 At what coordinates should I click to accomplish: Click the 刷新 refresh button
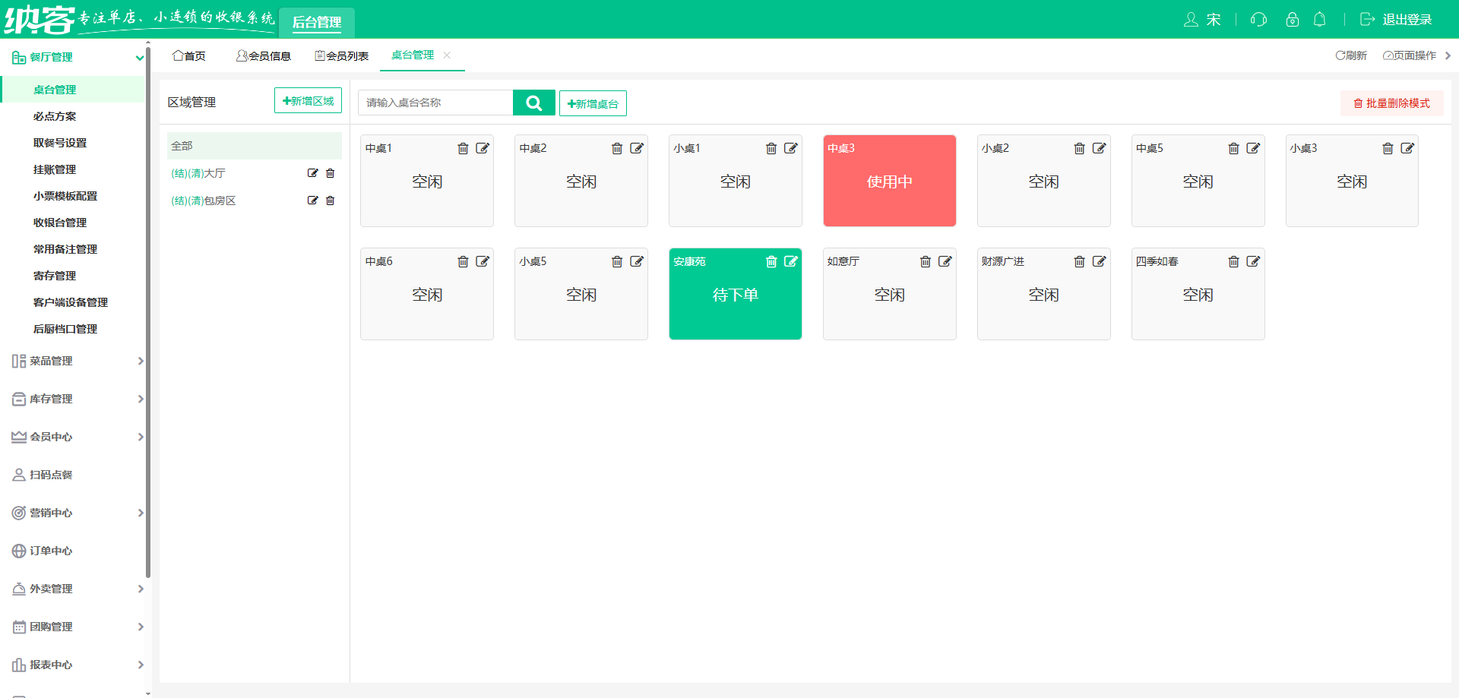click(x=1351, y=55)
